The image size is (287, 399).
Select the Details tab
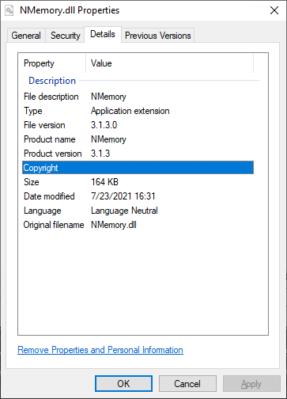point(103,34)
